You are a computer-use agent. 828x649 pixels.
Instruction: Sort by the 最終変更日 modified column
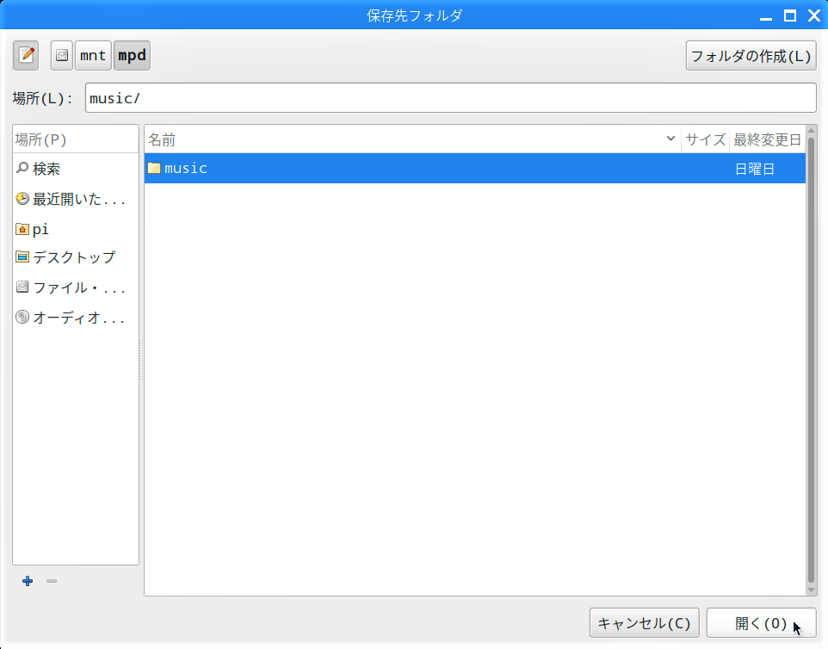point(767,139)
